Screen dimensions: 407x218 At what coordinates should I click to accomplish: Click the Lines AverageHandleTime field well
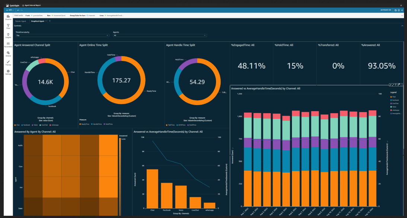(114, 16)
